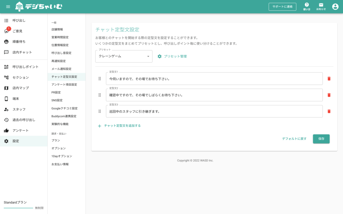
Task: Click the 店内マップ map icon
Action: [x=6, y=88]
